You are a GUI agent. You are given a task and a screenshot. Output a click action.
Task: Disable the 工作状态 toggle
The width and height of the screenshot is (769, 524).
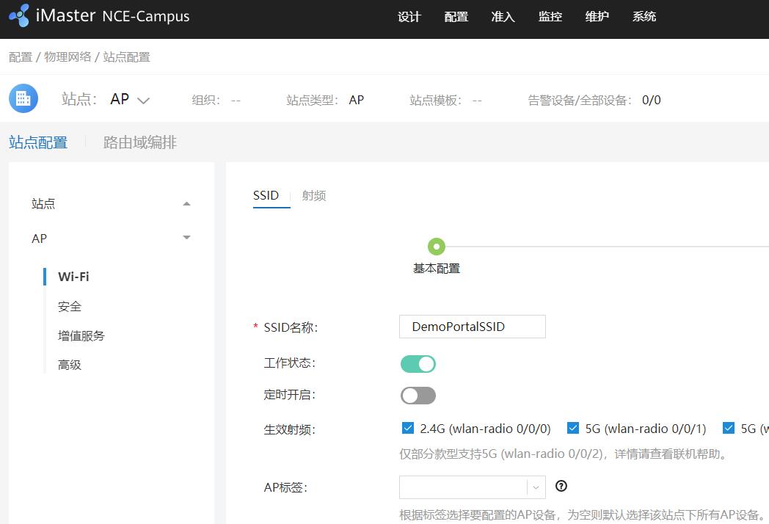click(418, 363)
